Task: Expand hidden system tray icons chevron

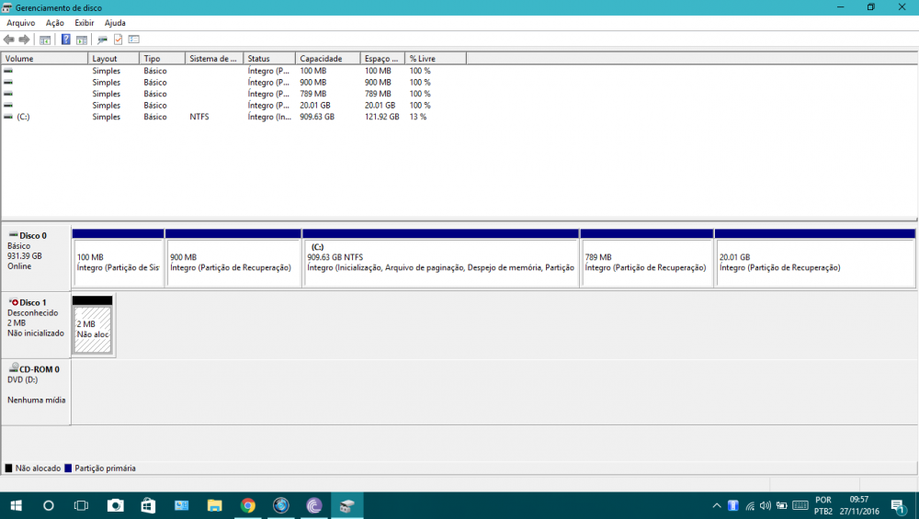Action: point(717,505)
